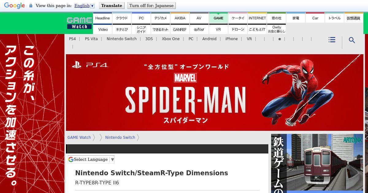
Task: Go to iPhone category link
Action: click(232, 39)
